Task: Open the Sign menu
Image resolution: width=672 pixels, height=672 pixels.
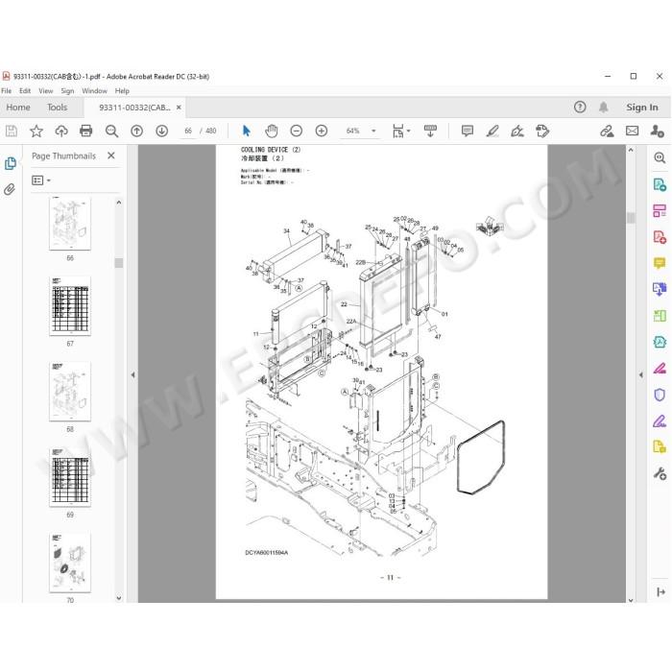Action: point(67,91)
